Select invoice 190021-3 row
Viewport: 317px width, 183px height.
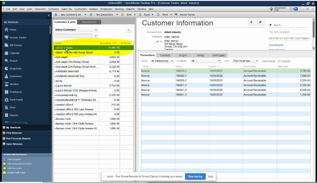tap(226, 95)
